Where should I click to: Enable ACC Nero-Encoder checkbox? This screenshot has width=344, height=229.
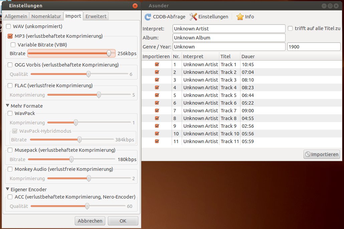point(10,197)
